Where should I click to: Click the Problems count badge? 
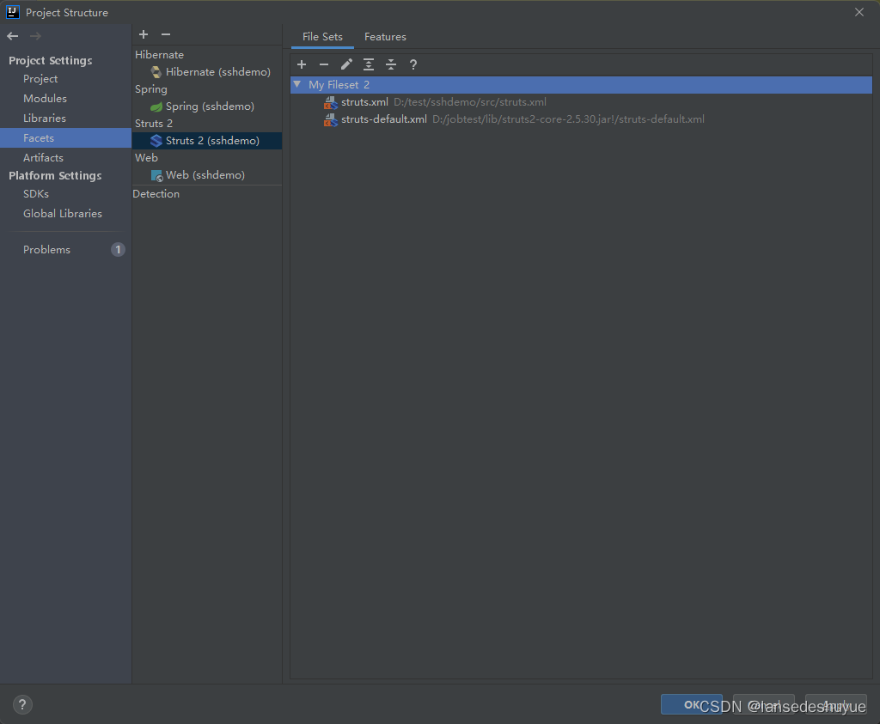118,250
